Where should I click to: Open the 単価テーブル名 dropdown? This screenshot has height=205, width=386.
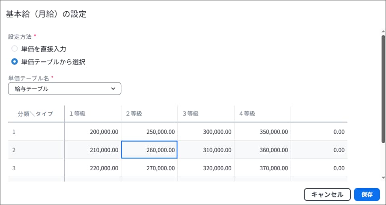click(65, 89)
